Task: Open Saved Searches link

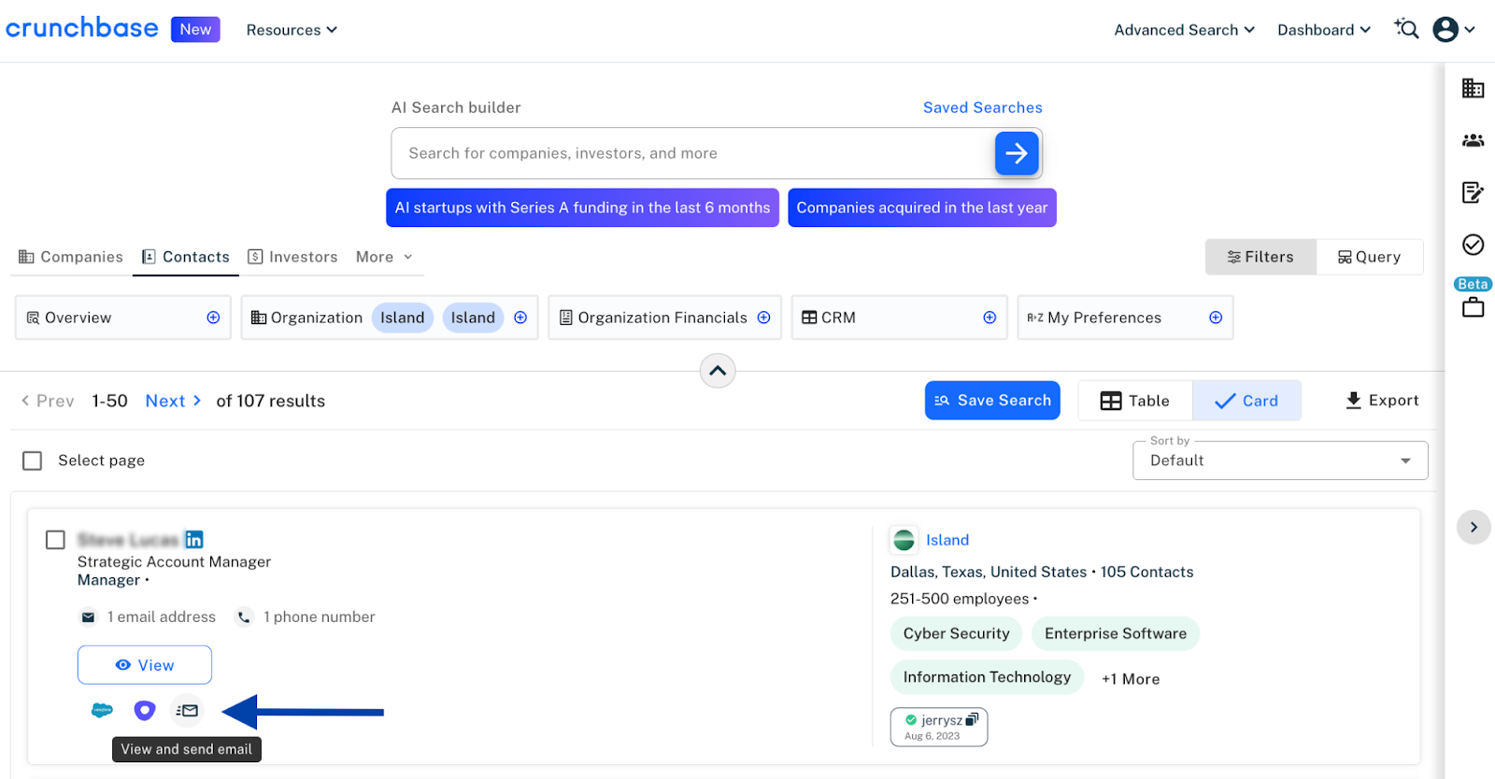Action: pos(982,107)
